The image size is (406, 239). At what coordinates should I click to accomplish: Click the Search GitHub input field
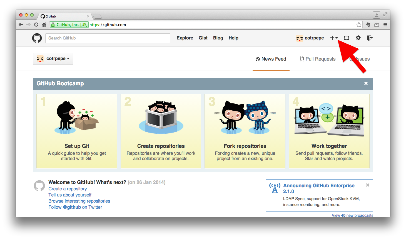point(108,38)
